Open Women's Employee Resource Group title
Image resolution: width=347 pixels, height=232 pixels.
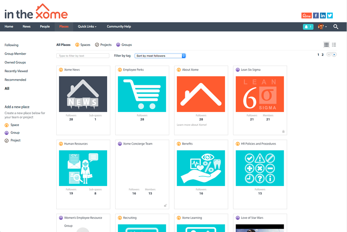point(83,222)
